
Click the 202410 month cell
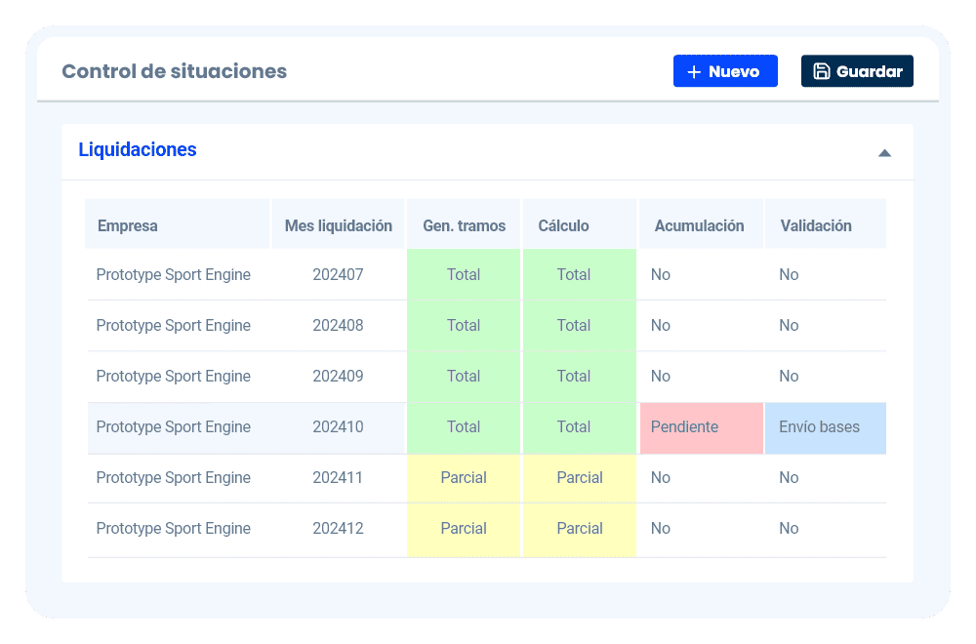click(338, 427)
